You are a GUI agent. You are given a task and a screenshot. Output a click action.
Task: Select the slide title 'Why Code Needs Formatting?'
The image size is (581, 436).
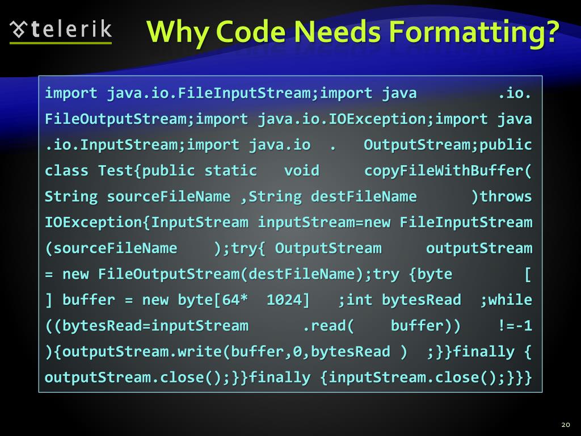353,32
